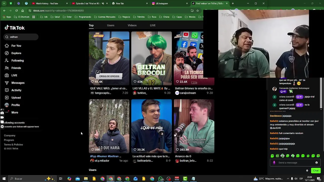
Task: Open the Windows Start menu
Action: pyautogui.click(x=4, y=179)
